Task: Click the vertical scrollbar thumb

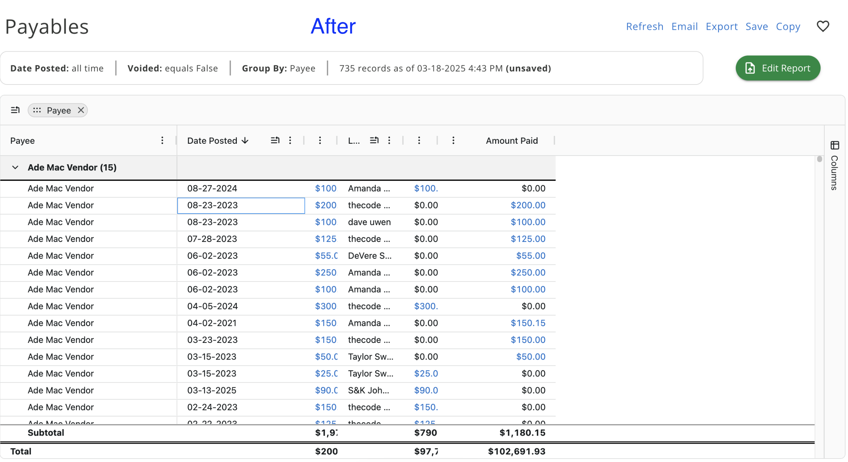Action: click(x=819, y=159)
